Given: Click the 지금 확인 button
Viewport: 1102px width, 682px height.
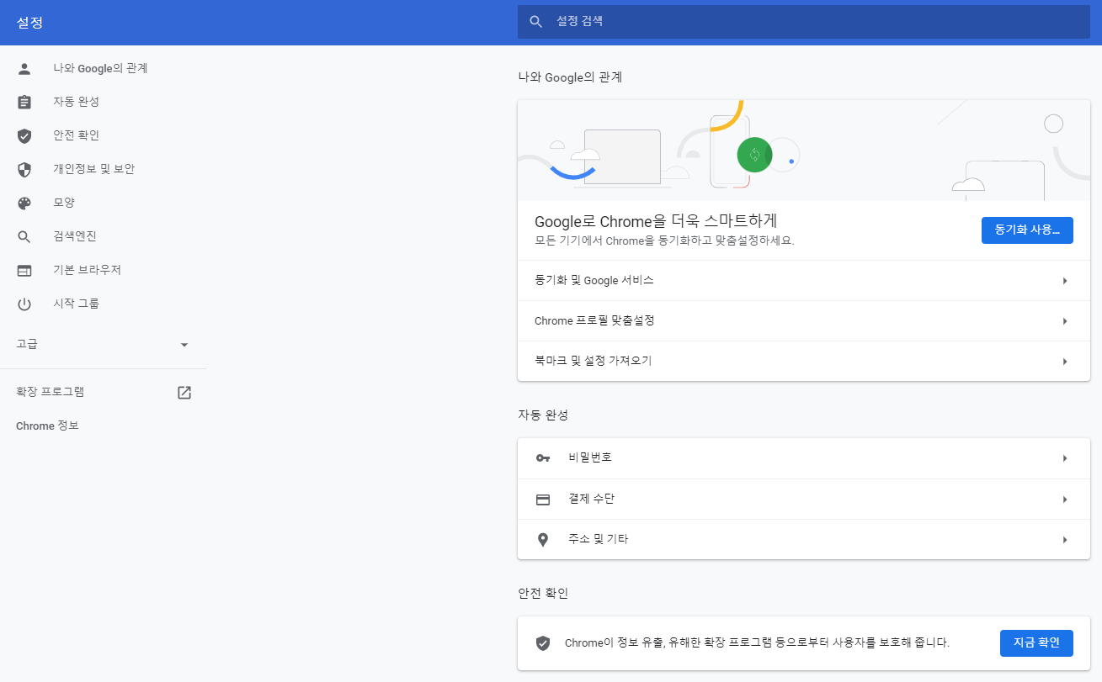Looking at the screenshot, I should click(1036, 642).
